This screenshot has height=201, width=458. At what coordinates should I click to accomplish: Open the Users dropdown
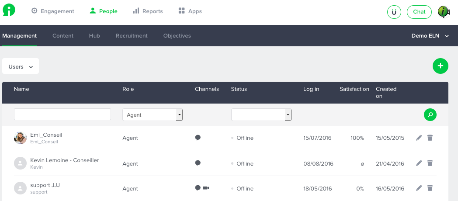(21, 66)
